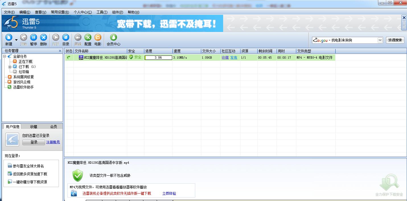
Task: Open 迅雷软件助手 in task tree
Action: click(x=23, y=87)
